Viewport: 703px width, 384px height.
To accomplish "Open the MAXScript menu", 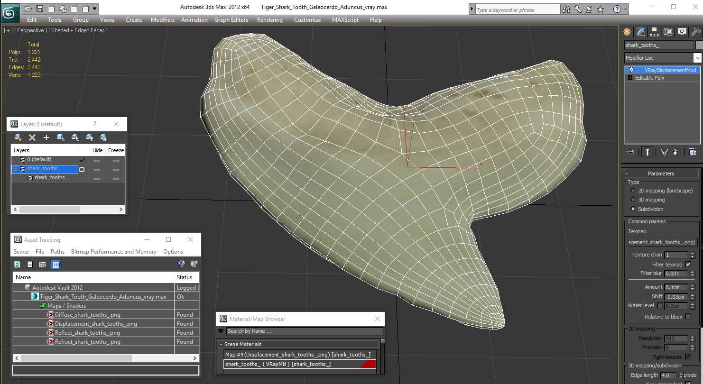I will (346, 20).
